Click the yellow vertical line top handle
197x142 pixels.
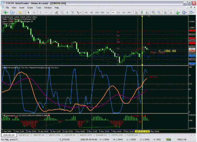coord(142,16)
